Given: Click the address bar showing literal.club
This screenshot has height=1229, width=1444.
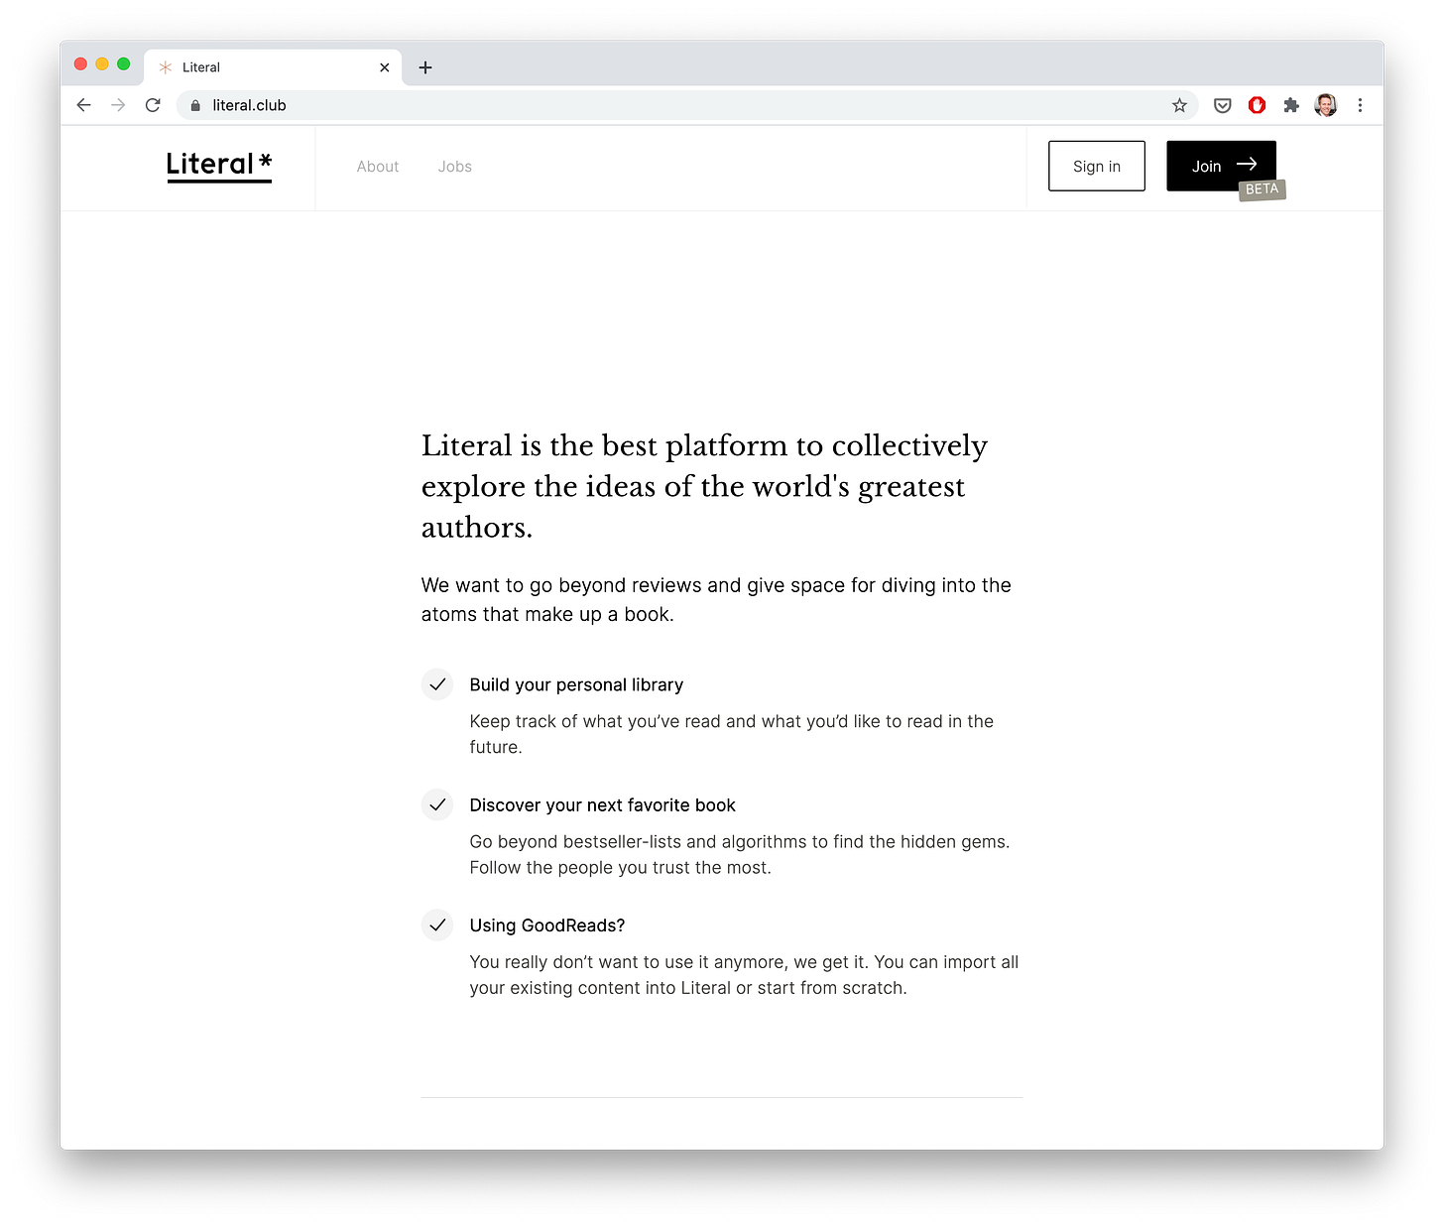Looking at the screenshot, I should (x=687, y=105).
